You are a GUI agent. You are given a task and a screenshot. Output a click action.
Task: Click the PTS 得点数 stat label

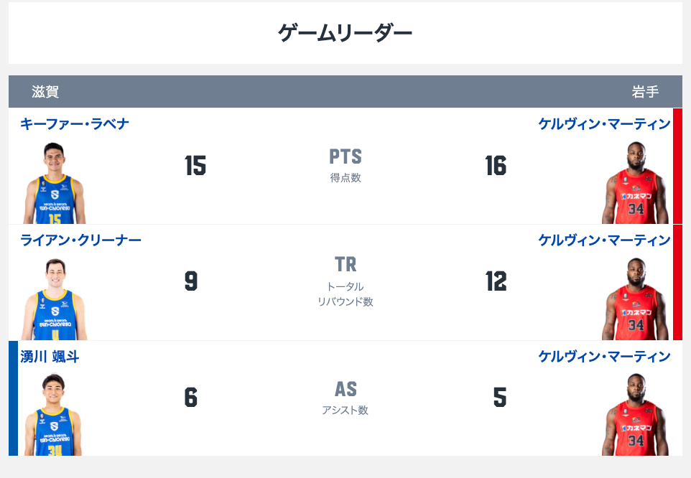point(345,166)
